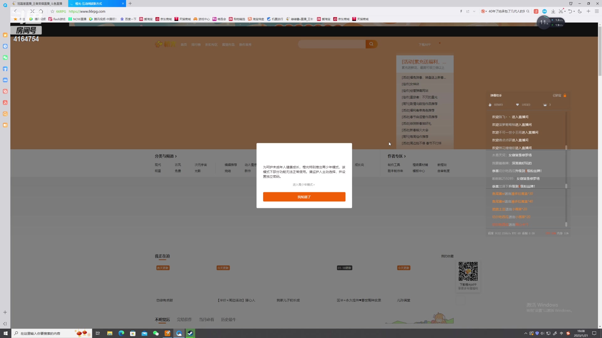Click the heart likes icon in 弹幕助手
The width and height of the screenshot is (602, 338).
517,105
